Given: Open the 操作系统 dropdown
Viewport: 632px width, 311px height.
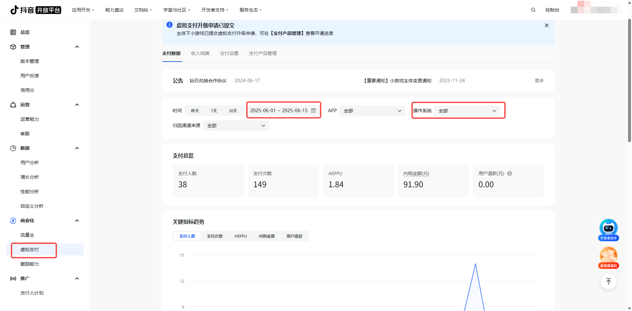Looking at the screenshot, I should coord(467,111).
